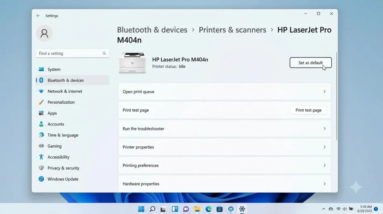Click the settings page vertical scrollbar
Image resolution: width=383 pixels, height=214 pixels.
[337, 96]
